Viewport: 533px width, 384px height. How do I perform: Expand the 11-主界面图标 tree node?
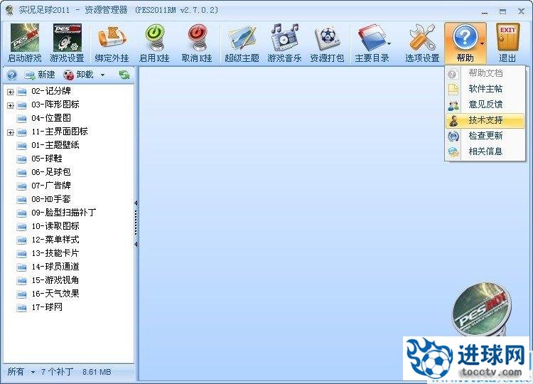click(10, 132)
